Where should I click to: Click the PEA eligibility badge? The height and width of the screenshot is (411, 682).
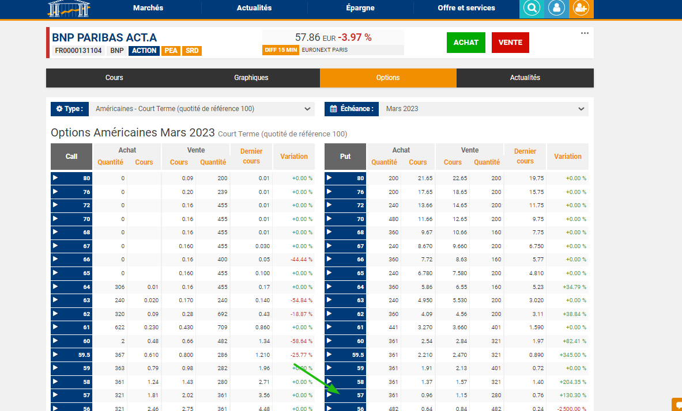[171, 51]
